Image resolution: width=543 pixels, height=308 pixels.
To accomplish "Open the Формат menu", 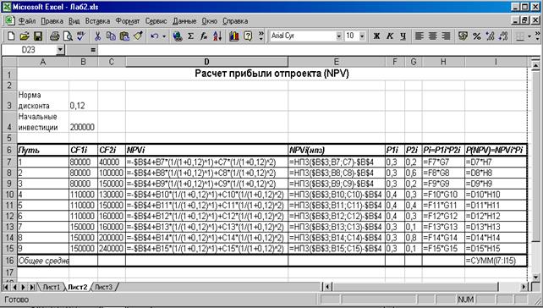I will coord(128,21).
